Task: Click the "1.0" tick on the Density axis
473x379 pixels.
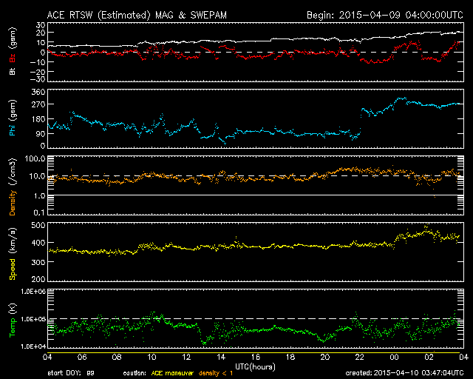Action: pyautogui.click(x=39, y=196)
